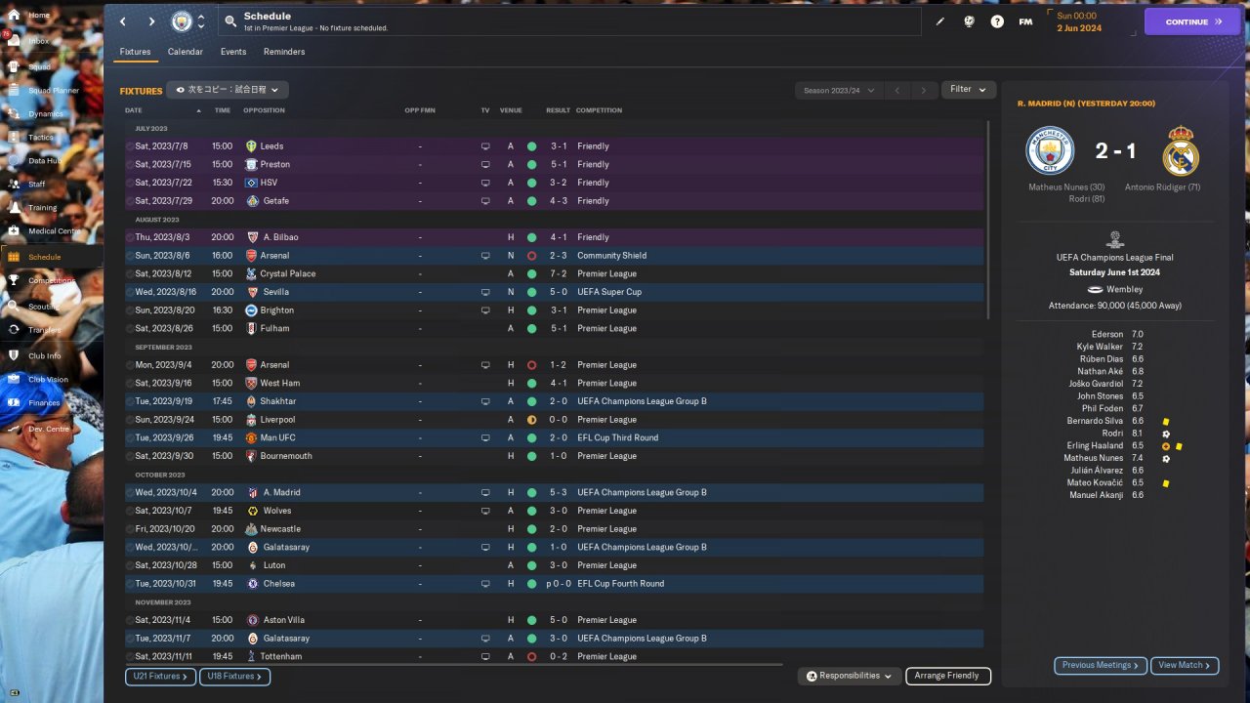Go to the Squad screen

(x=39, y=66)
